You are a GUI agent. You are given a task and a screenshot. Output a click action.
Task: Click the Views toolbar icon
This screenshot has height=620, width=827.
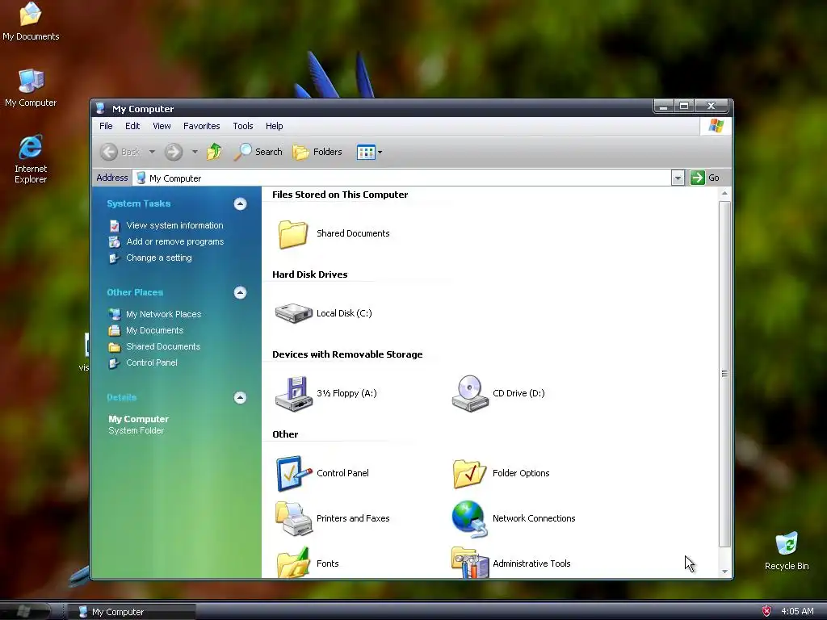(x=366, y=153)
